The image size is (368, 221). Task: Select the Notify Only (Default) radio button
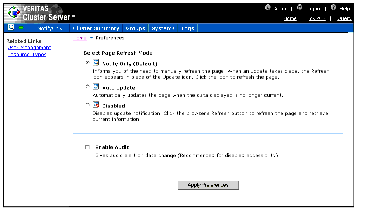87,63
